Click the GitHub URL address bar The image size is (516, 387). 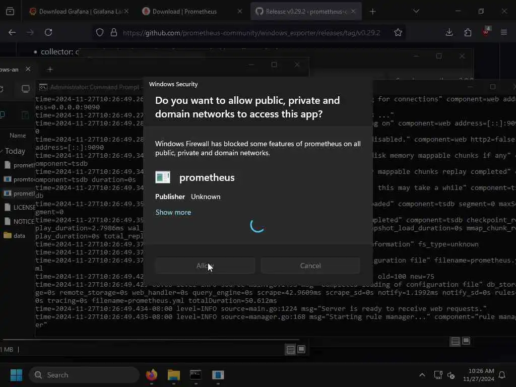click(x=251, y=33)
